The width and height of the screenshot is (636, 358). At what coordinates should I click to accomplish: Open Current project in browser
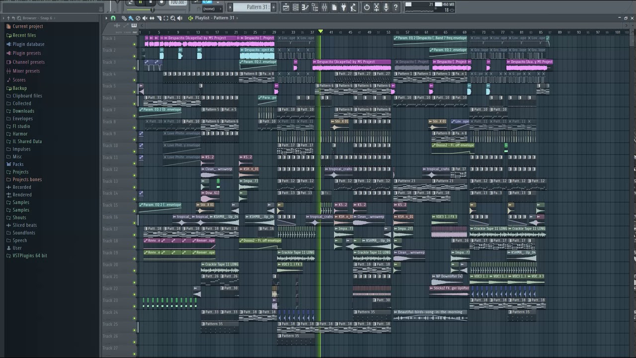coord(28,26)
